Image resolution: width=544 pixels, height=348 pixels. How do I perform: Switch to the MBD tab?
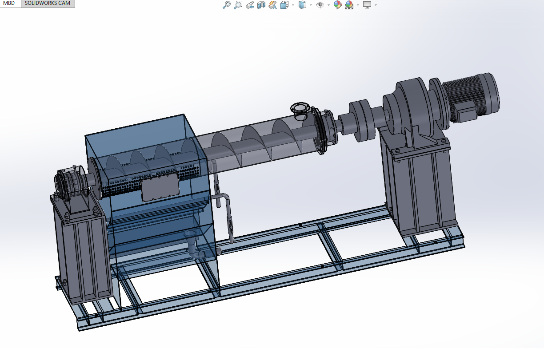click(x=9, y=3)
